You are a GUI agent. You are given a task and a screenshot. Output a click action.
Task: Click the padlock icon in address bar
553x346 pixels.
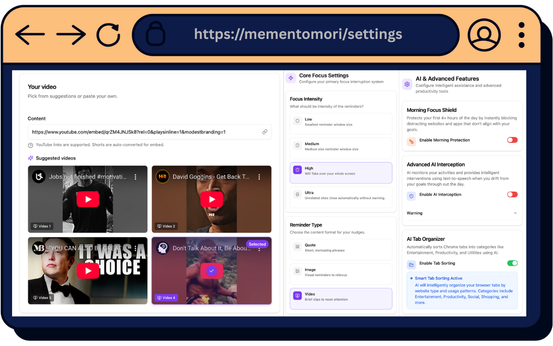pos(156,34)
